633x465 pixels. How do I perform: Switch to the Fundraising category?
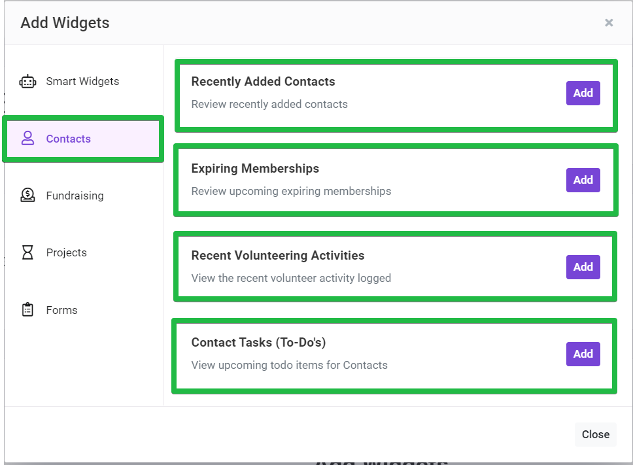pyautogui.click(x=84, y=196)
